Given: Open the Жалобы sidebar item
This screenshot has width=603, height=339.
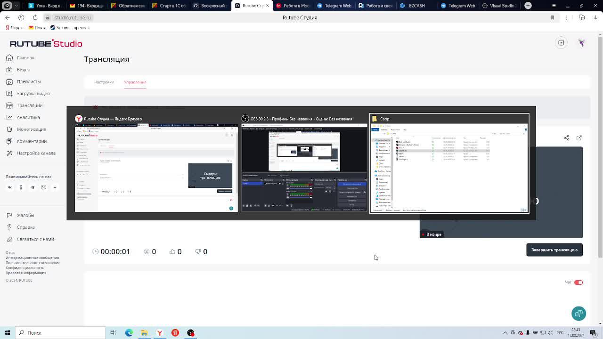Looking at the screenshot, I should click(20, 215).
